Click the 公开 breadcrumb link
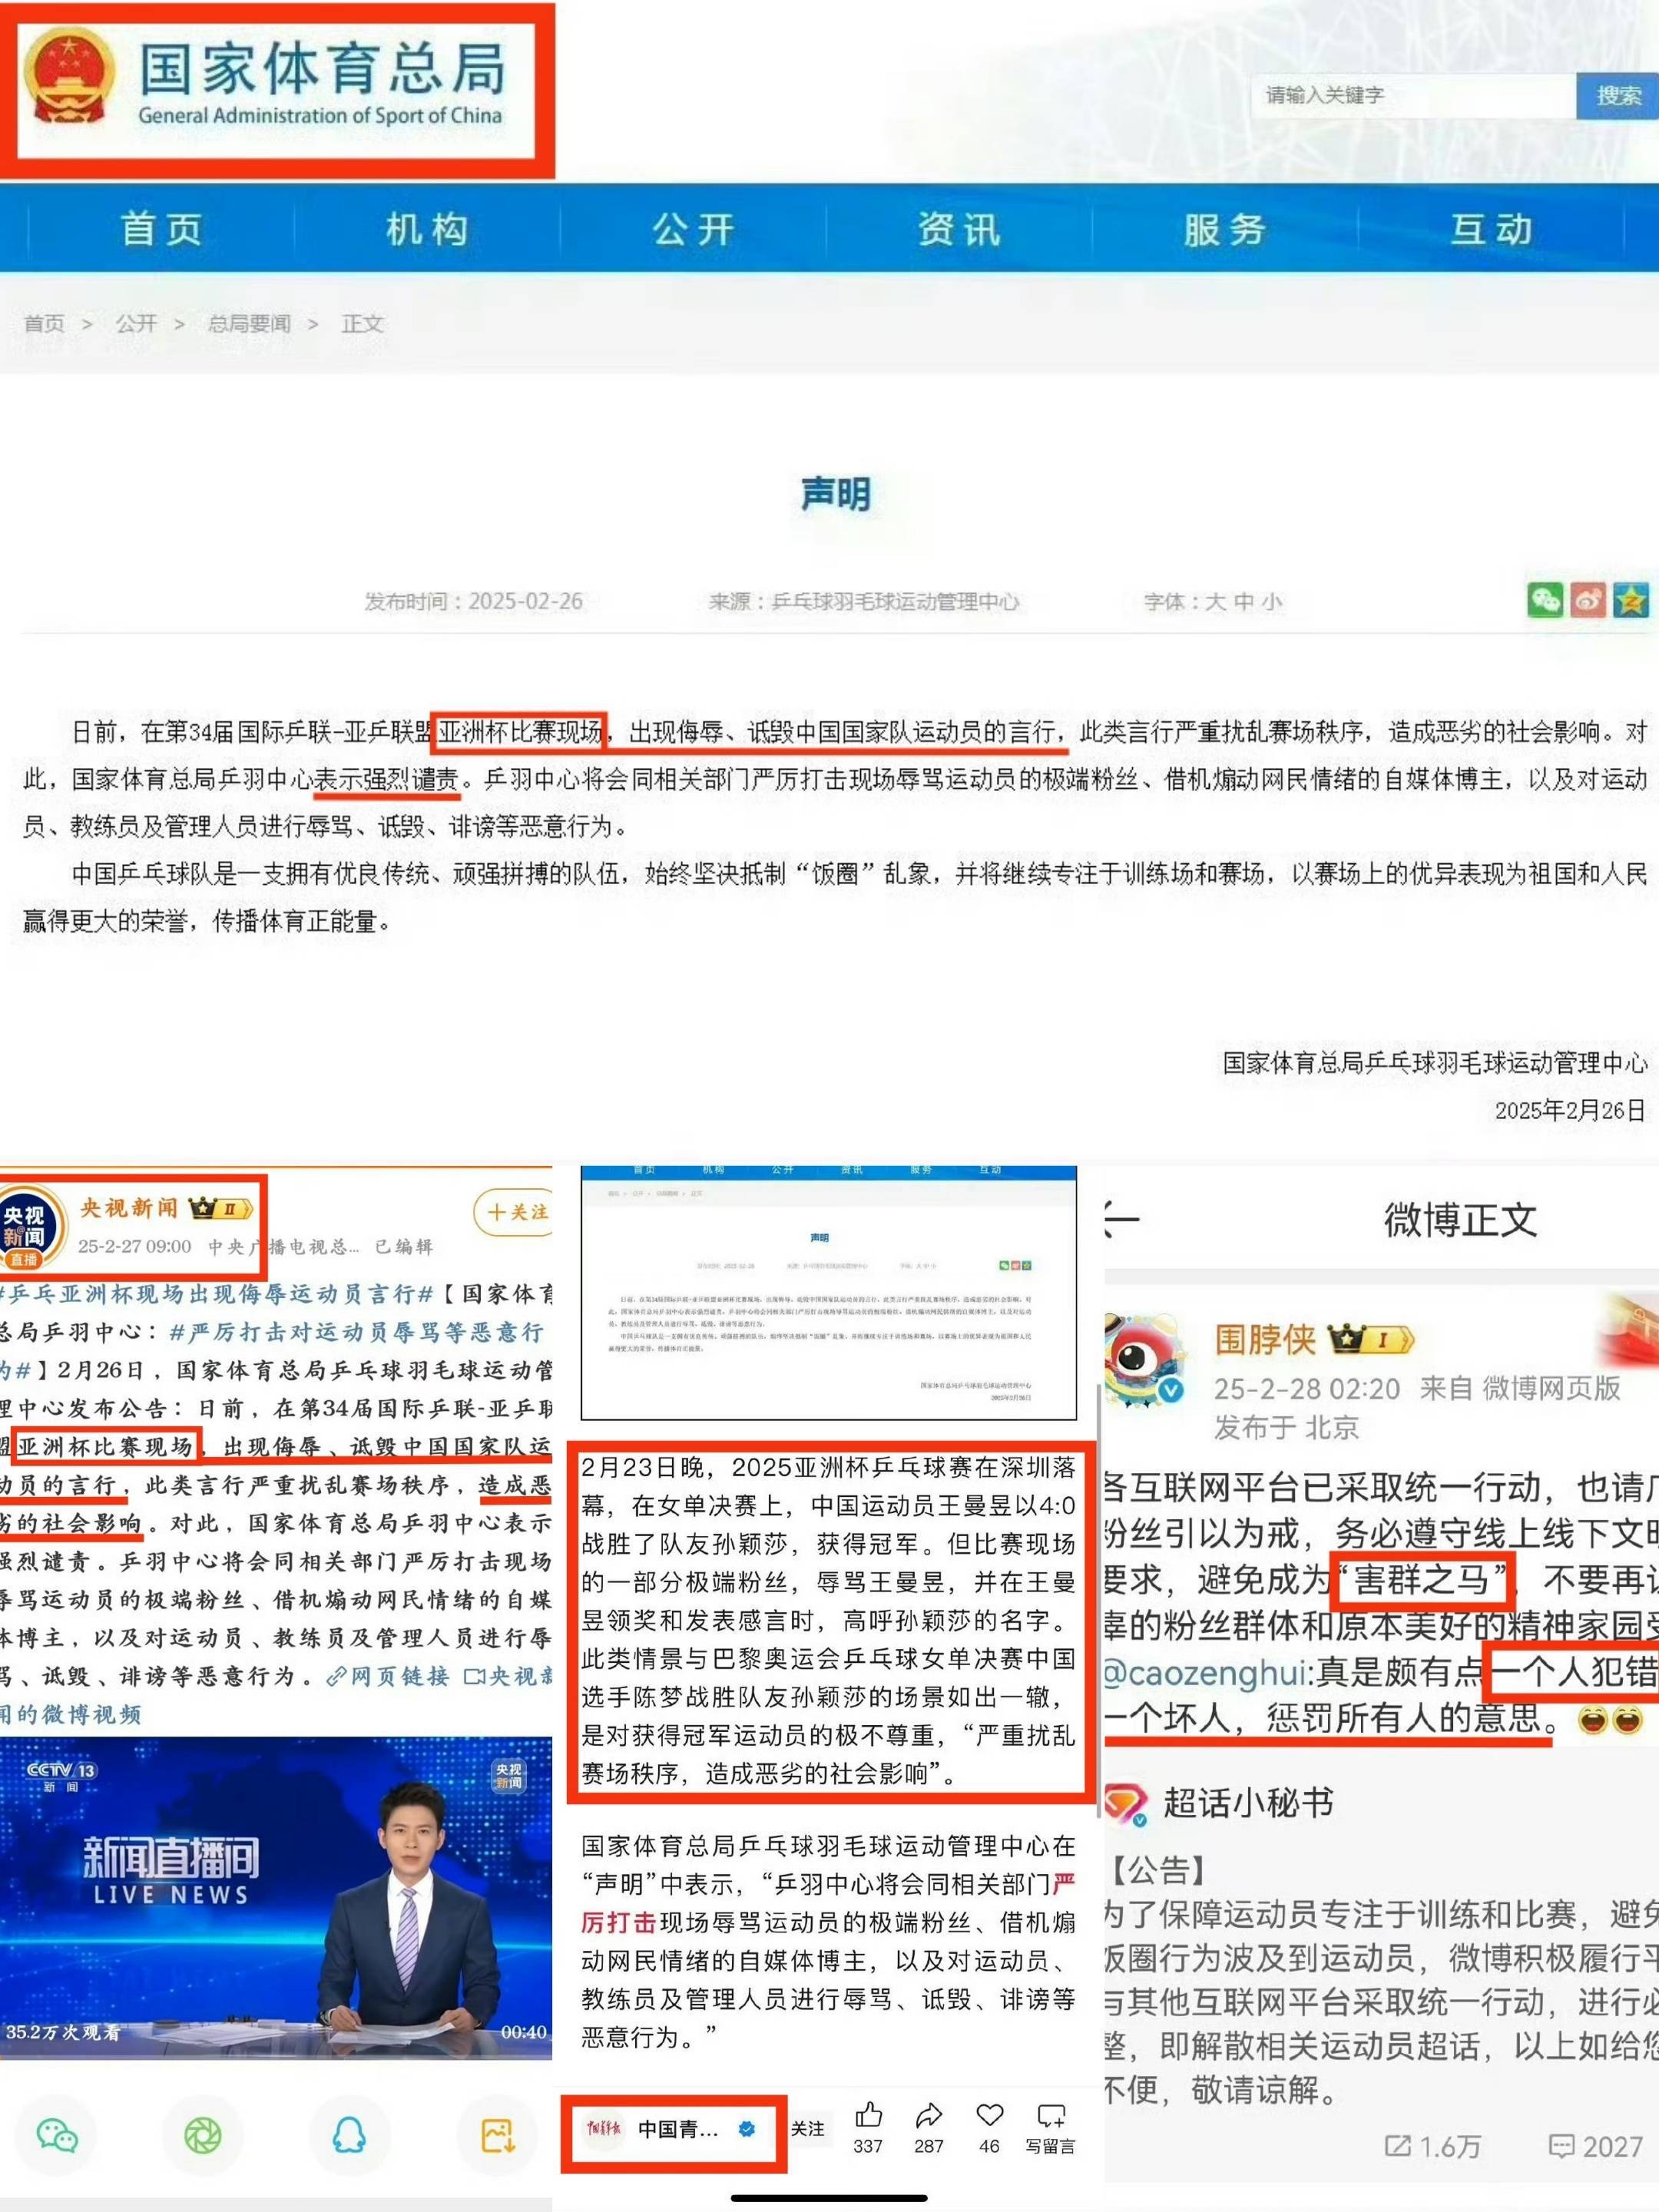The width and height of the screenshot is (1659, 2212). coord(136,323)
